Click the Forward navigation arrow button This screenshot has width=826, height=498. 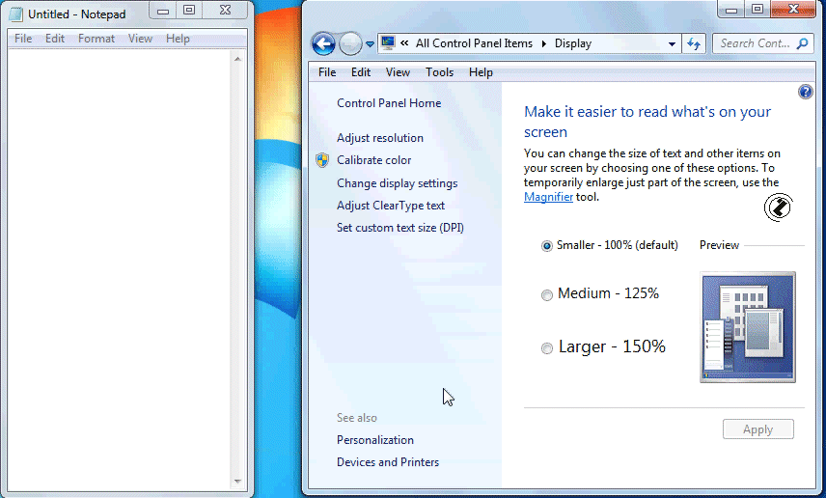point(350,43)
